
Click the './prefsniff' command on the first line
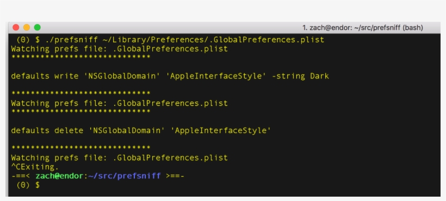(x=71, y=40)
